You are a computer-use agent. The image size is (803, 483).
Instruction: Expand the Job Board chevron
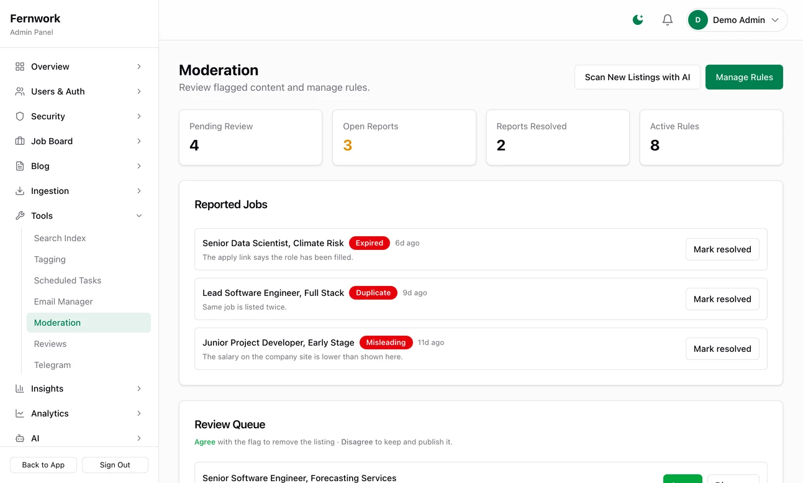click(139, 141)
